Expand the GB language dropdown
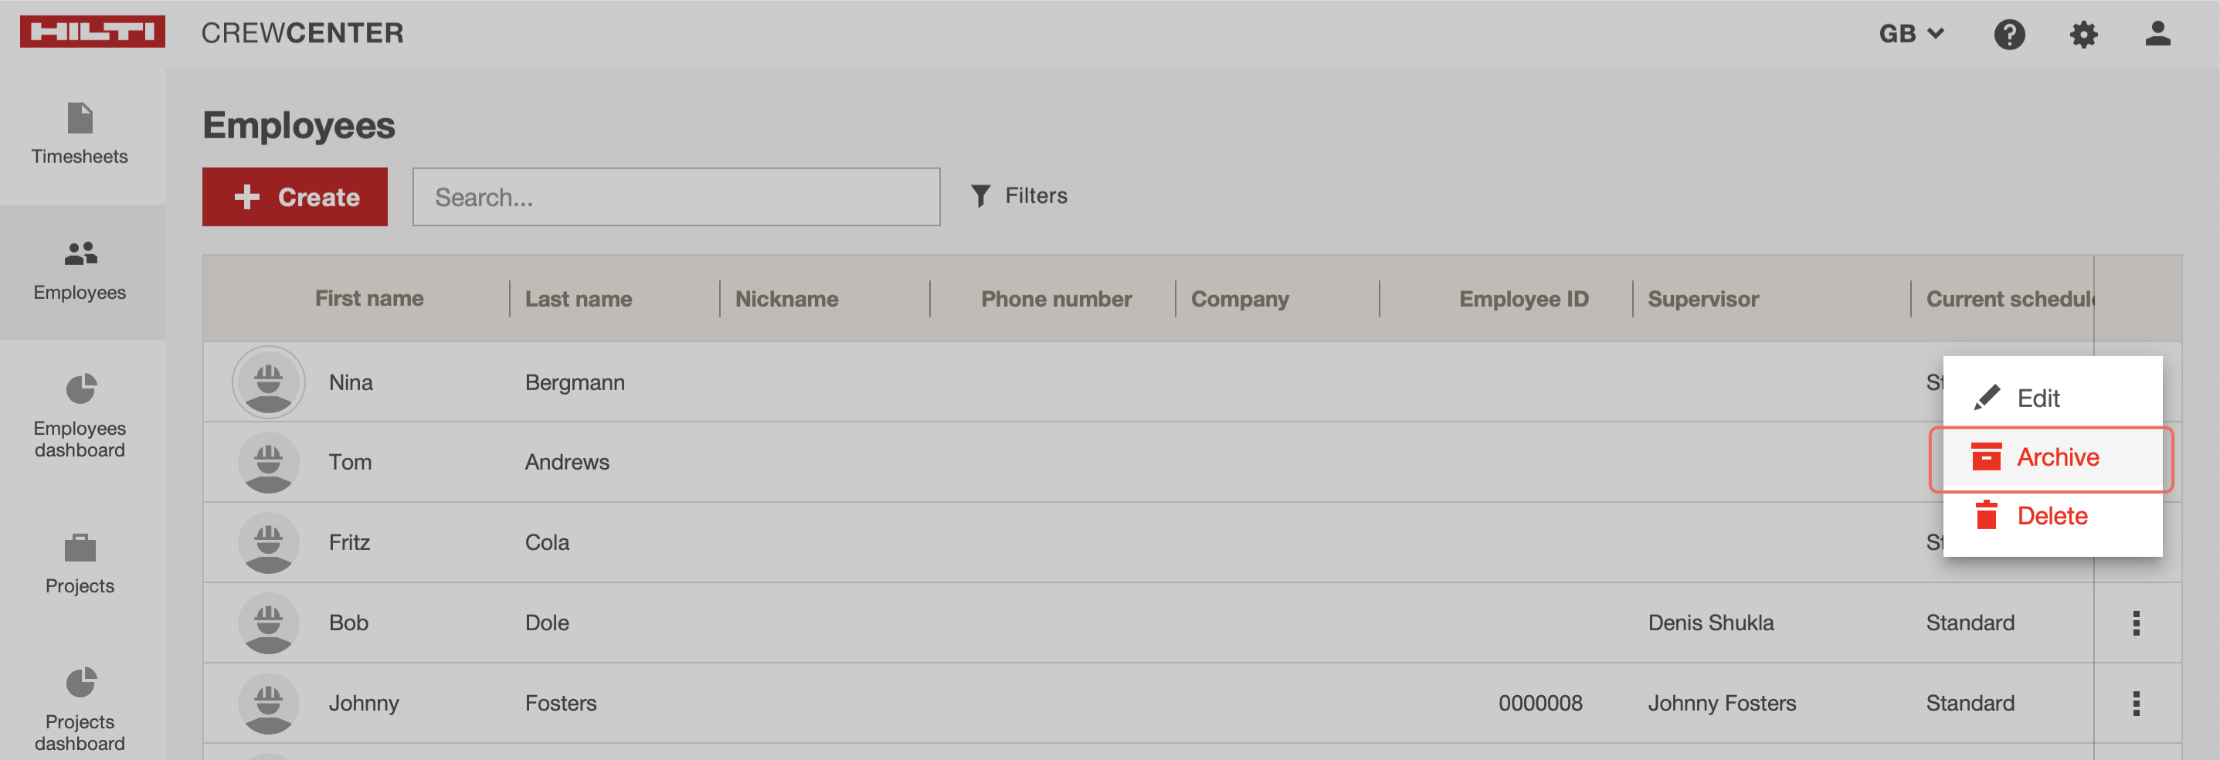This screenshot has width=2220, height=760. [x=1910, y=34]
